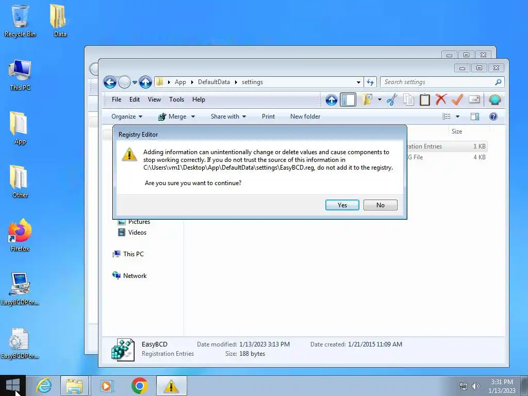Toggle the navigation pane toolbar button
Viewport: 528px width, 396px height.
point(348,100)
